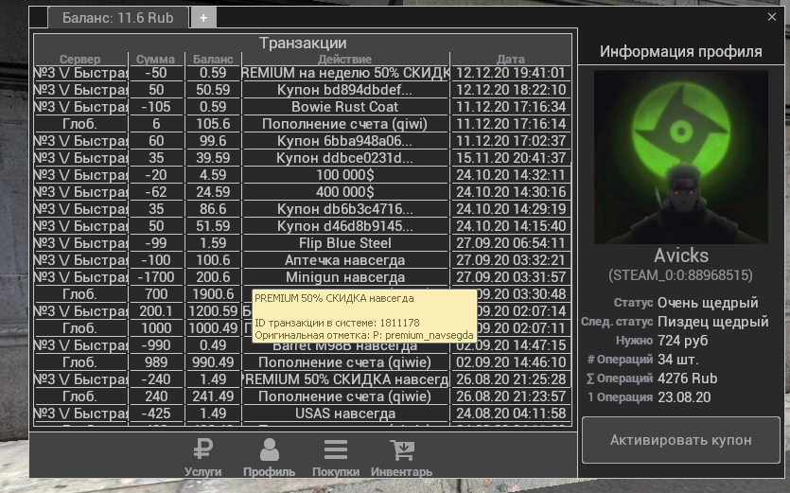Image resolution: width=790 pixels, height=493 pixels.
Task: Sort by the Баланс column header
Action: (x=213, y=60)
